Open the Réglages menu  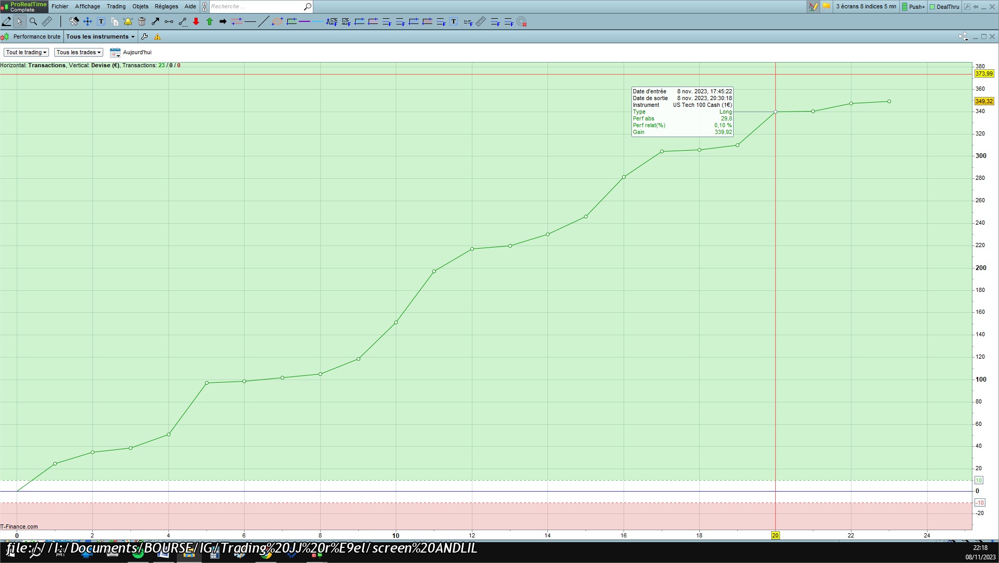pos(166,6)
